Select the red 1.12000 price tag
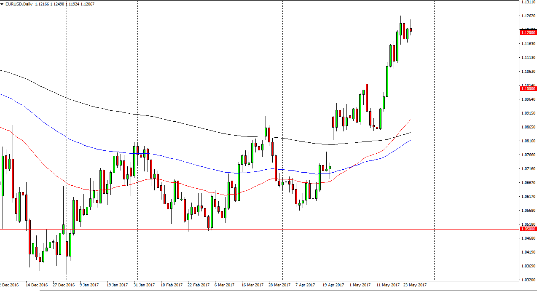 [x=527, y=32]
